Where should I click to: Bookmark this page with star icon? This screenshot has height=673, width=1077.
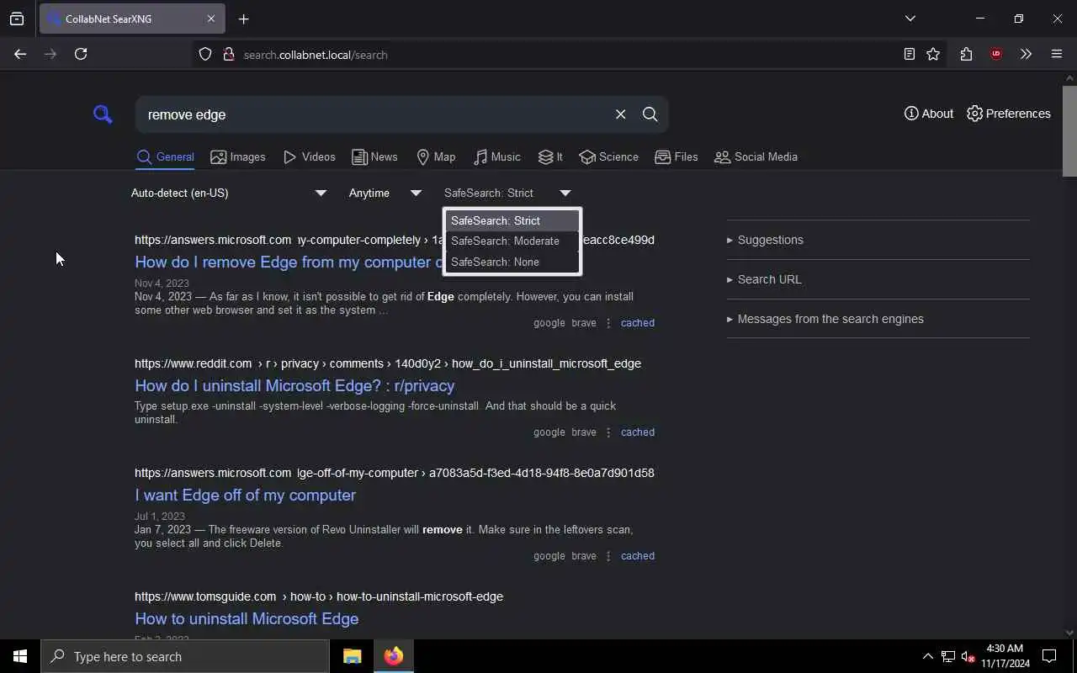pos(933,54)
